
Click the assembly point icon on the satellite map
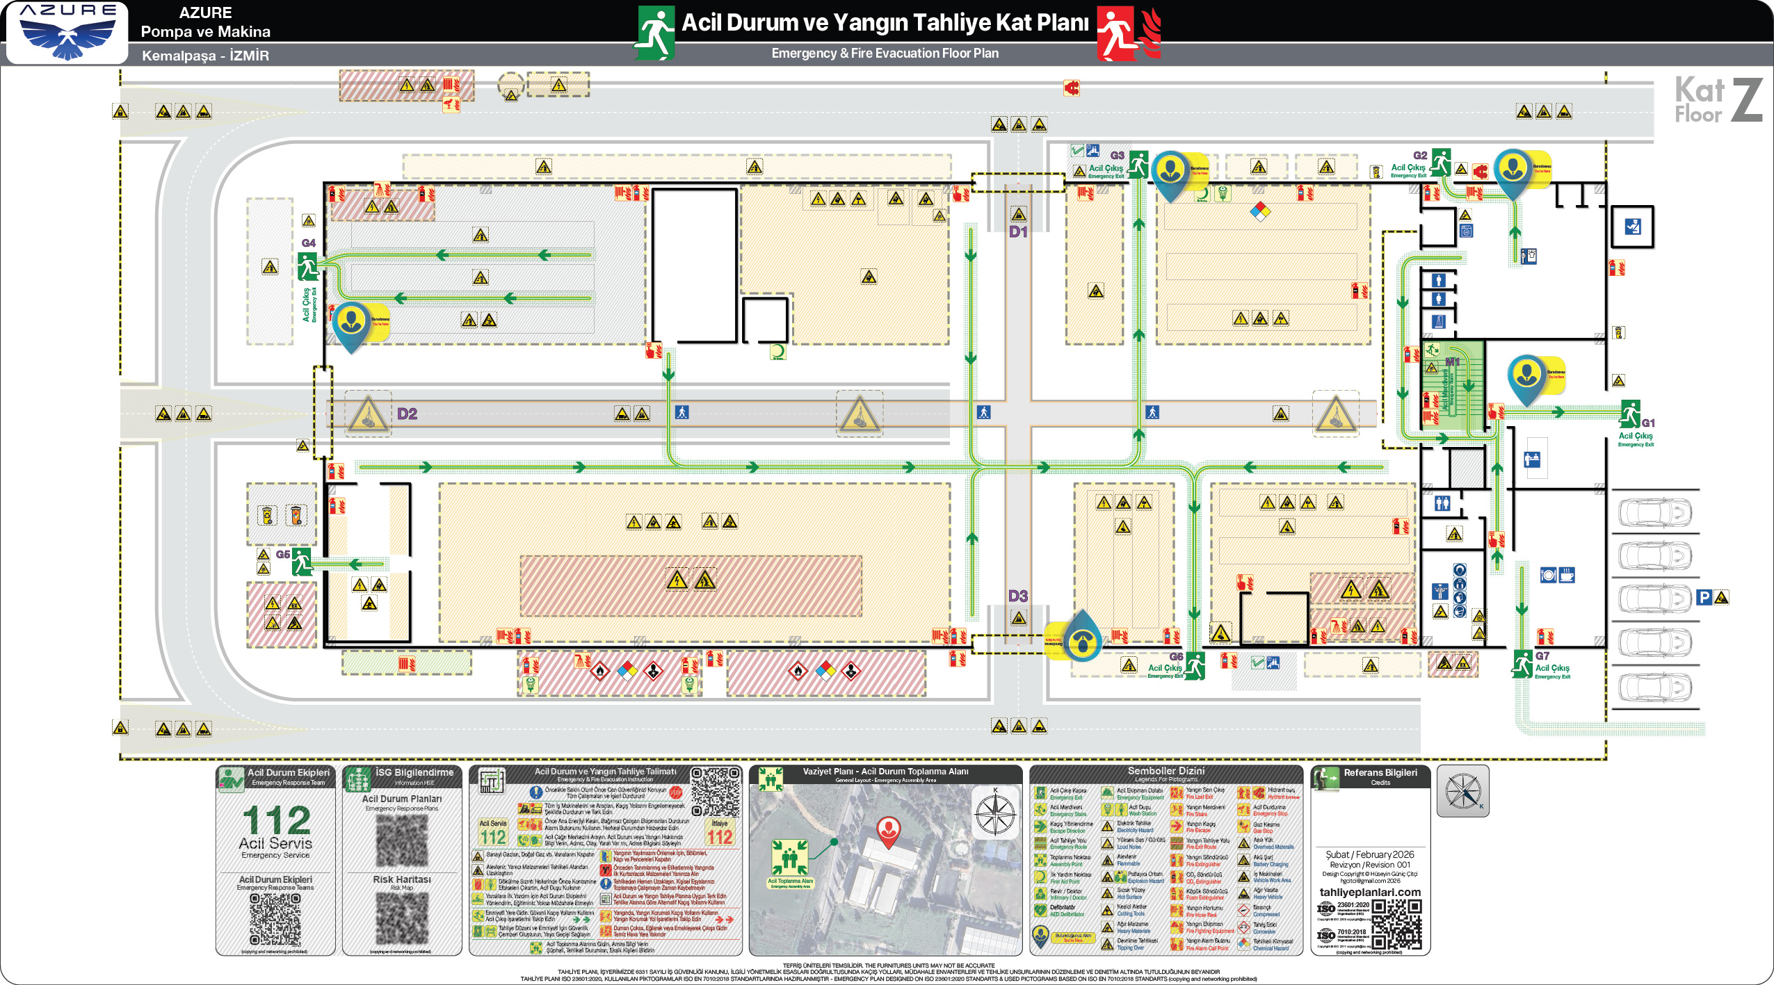click(x=790, y=858)
